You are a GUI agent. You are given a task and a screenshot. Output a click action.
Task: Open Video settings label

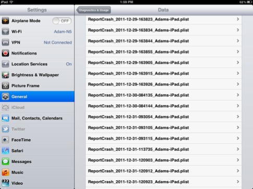pyautogui.click(x=17, y=183)
